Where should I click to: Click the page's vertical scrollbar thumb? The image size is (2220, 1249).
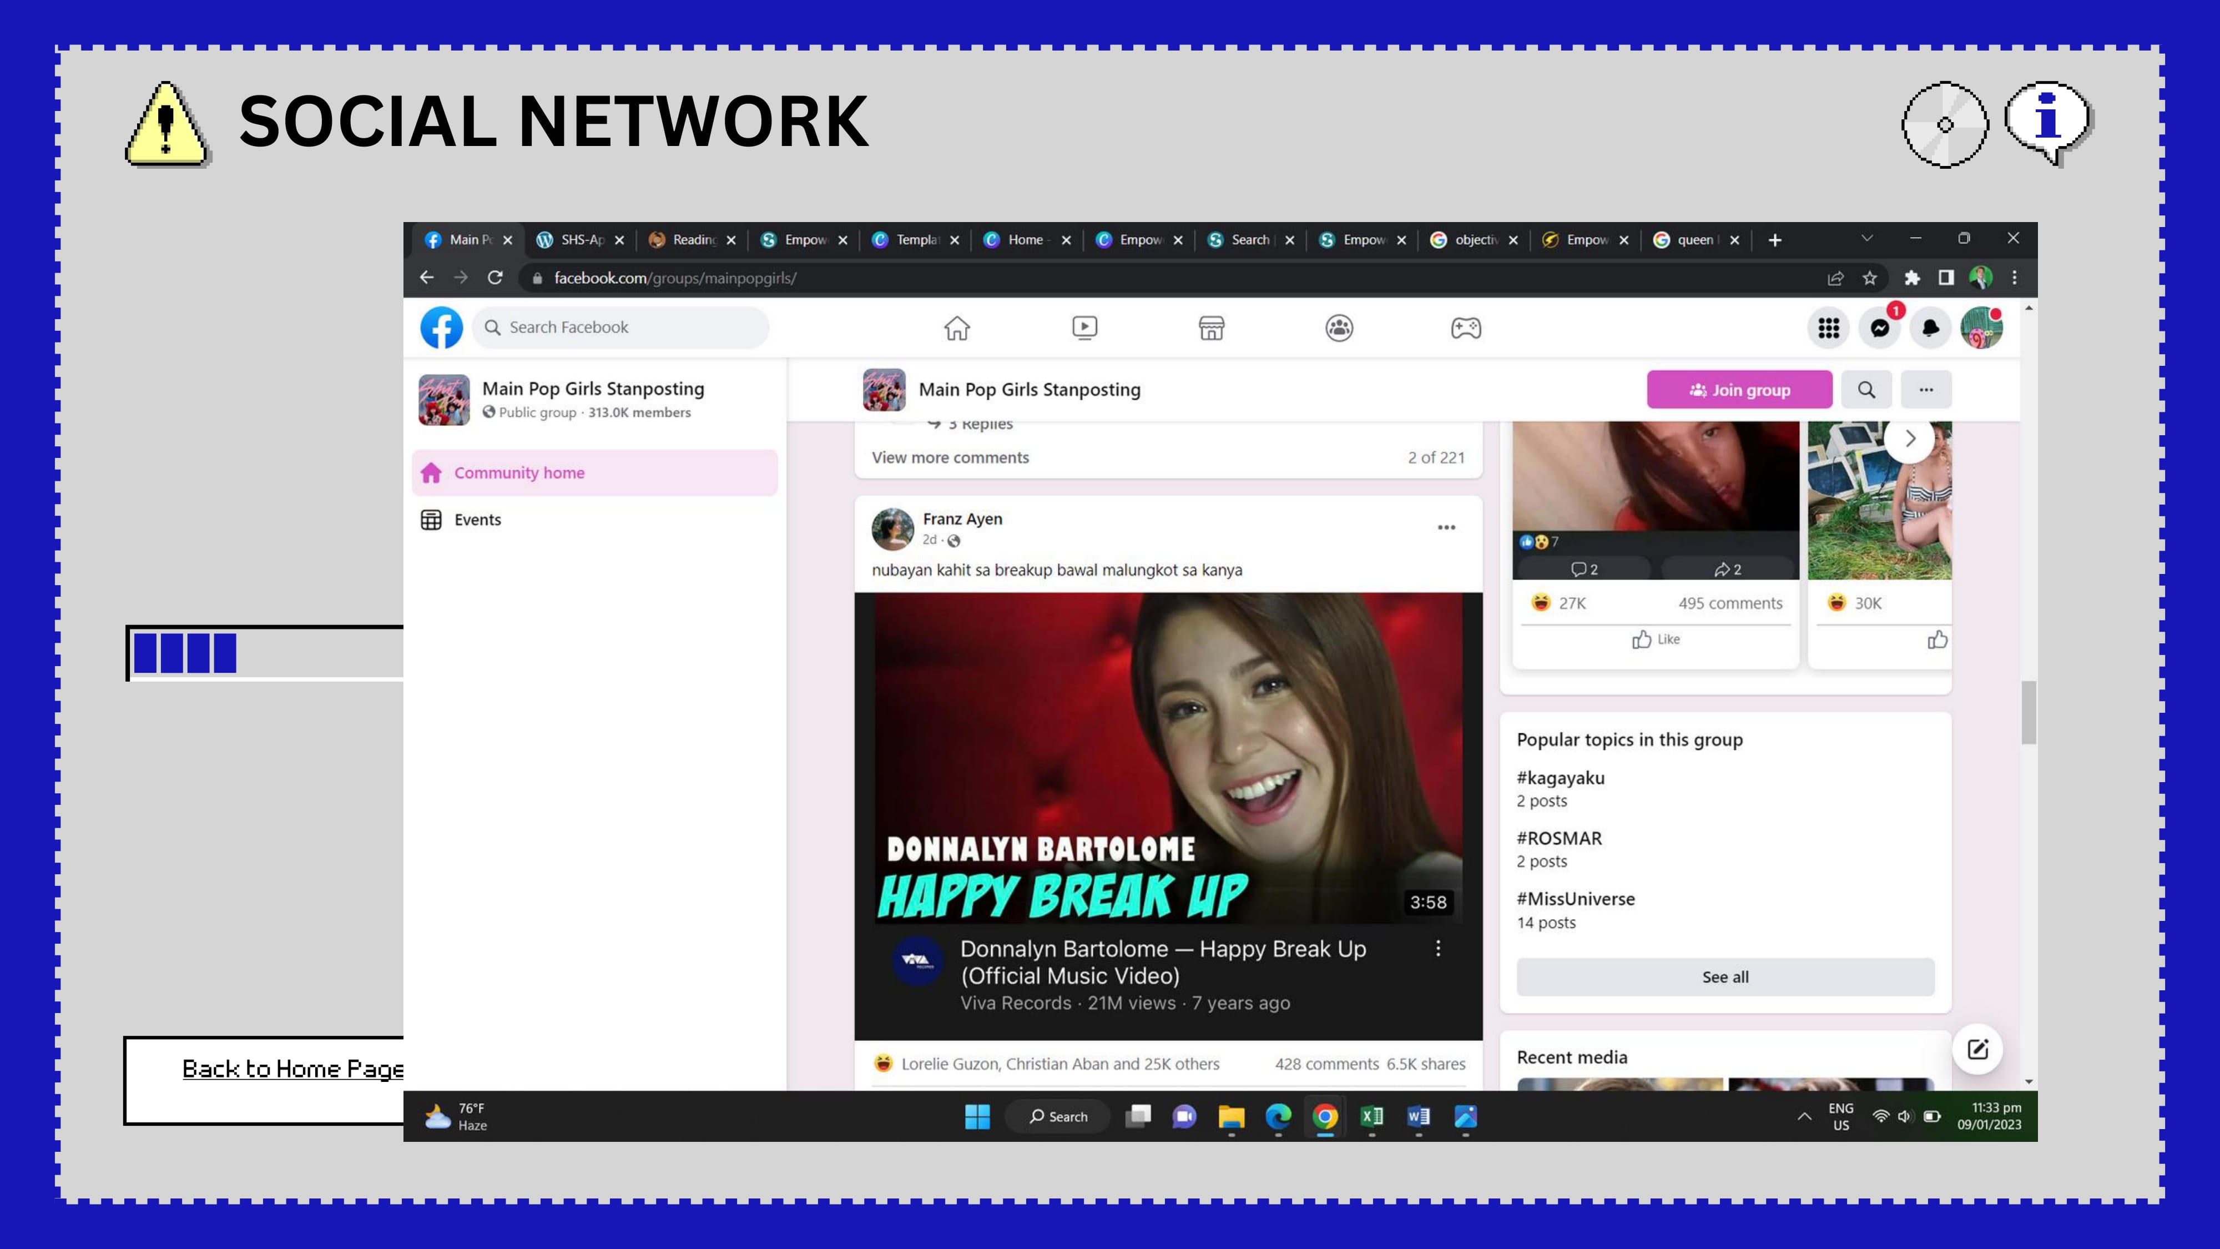click(2029, 712)
